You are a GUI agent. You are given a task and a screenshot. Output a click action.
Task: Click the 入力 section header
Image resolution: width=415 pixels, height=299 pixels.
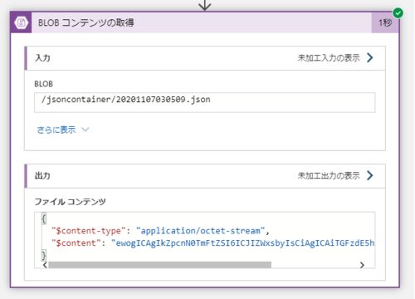tap(205, 58)
